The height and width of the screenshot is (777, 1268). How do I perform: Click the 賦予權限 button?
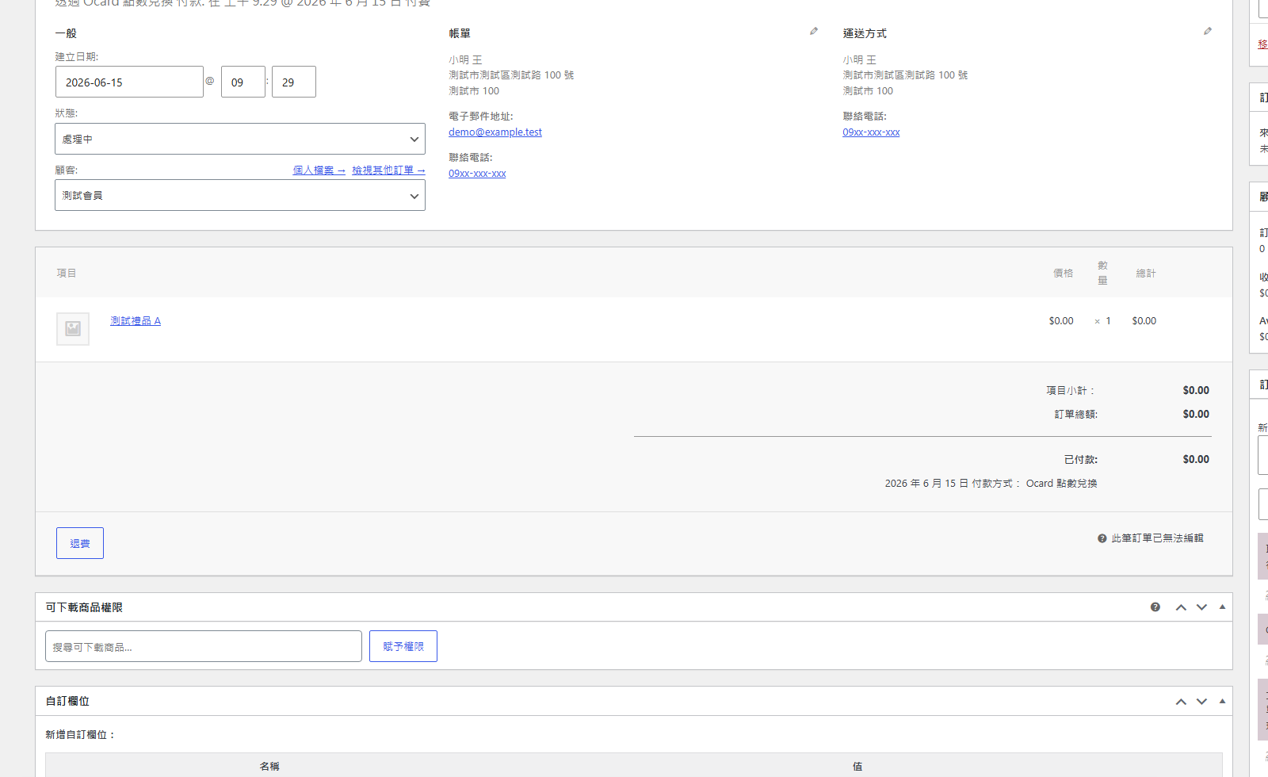pos(403,646)
